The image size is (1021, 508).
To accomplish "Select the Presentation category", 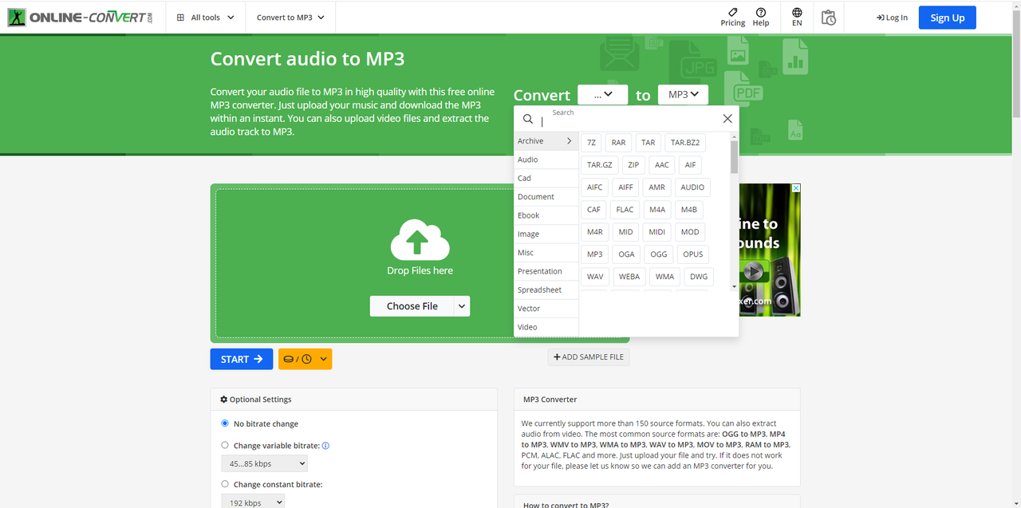I will tap(546, 271).
